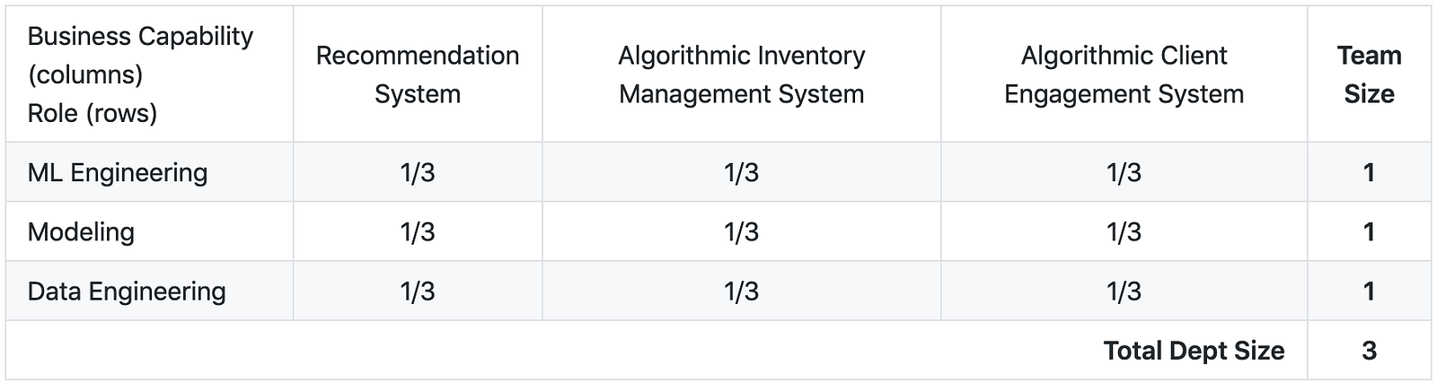Click the Total Dept Size label
This screenshot has height=382, width=1437.
1194,351
